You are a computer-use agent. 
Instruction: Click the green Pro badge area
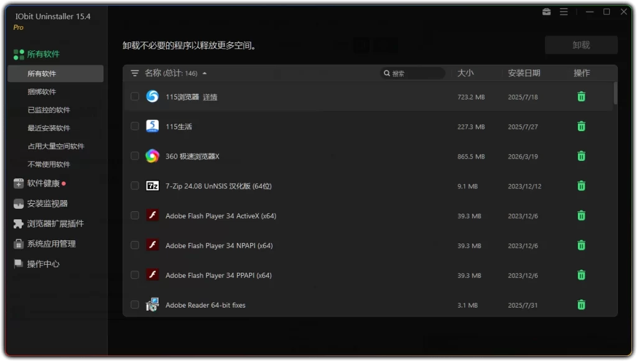pyautogui.click(x=18, y=27)
